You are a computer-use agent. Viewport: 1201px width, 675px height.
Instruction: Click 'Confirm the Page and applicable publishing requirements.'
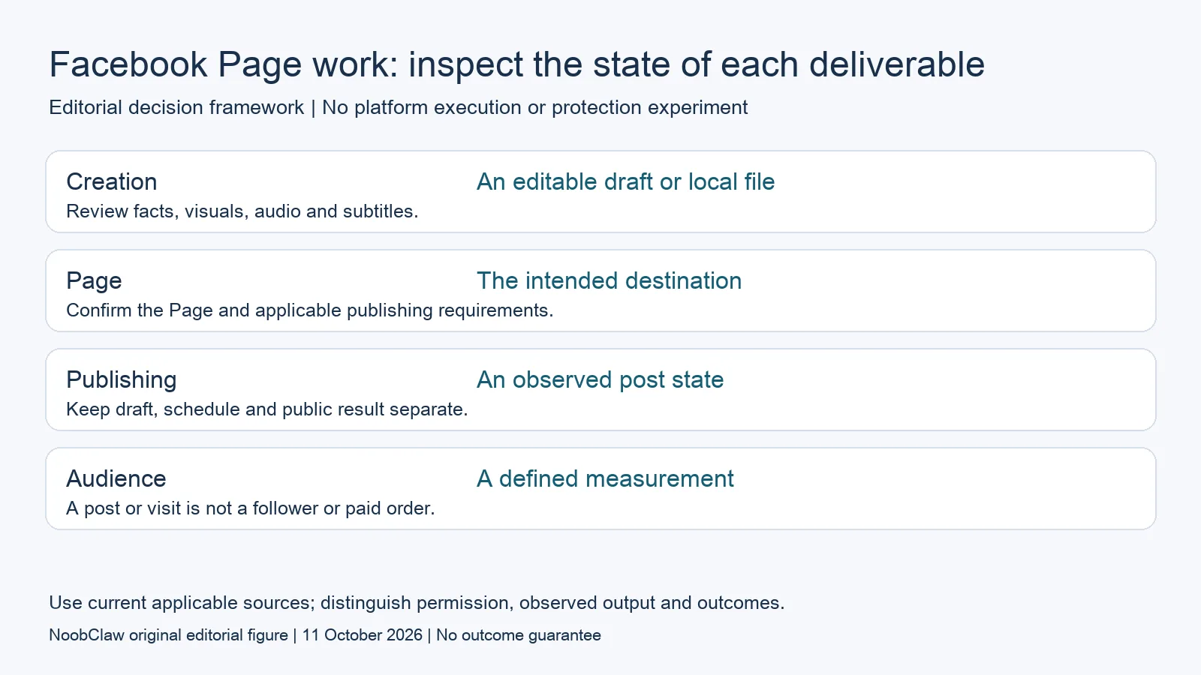[x=310, y=310]
